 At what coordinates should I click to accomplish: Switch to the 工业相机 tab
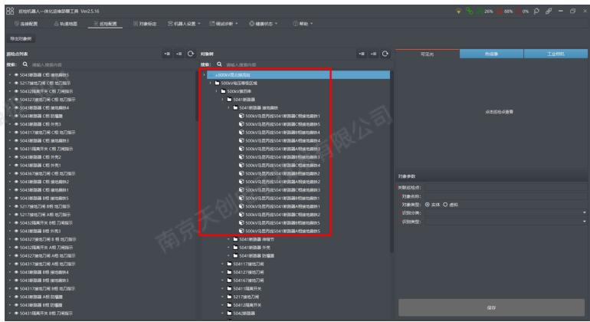click(x=556, y=54)
